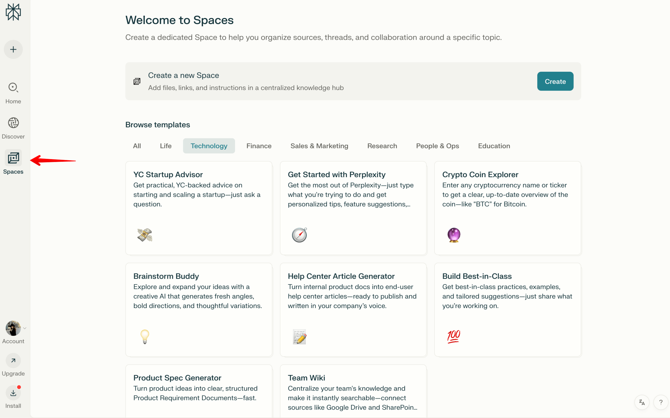Click the compass emoji on Get Started card
Screen dimensions: 670x418
(299, 235)
